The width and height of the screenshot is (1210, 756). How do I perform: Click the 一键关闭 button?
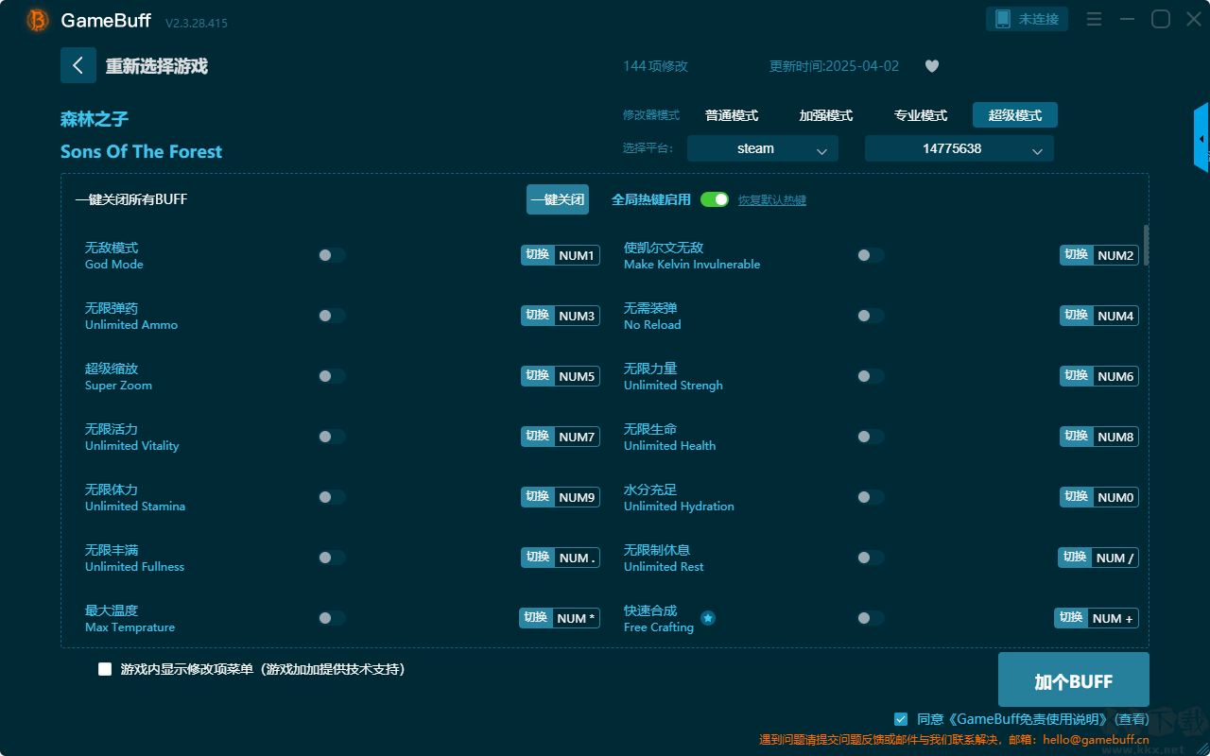[x=558, y=199]
